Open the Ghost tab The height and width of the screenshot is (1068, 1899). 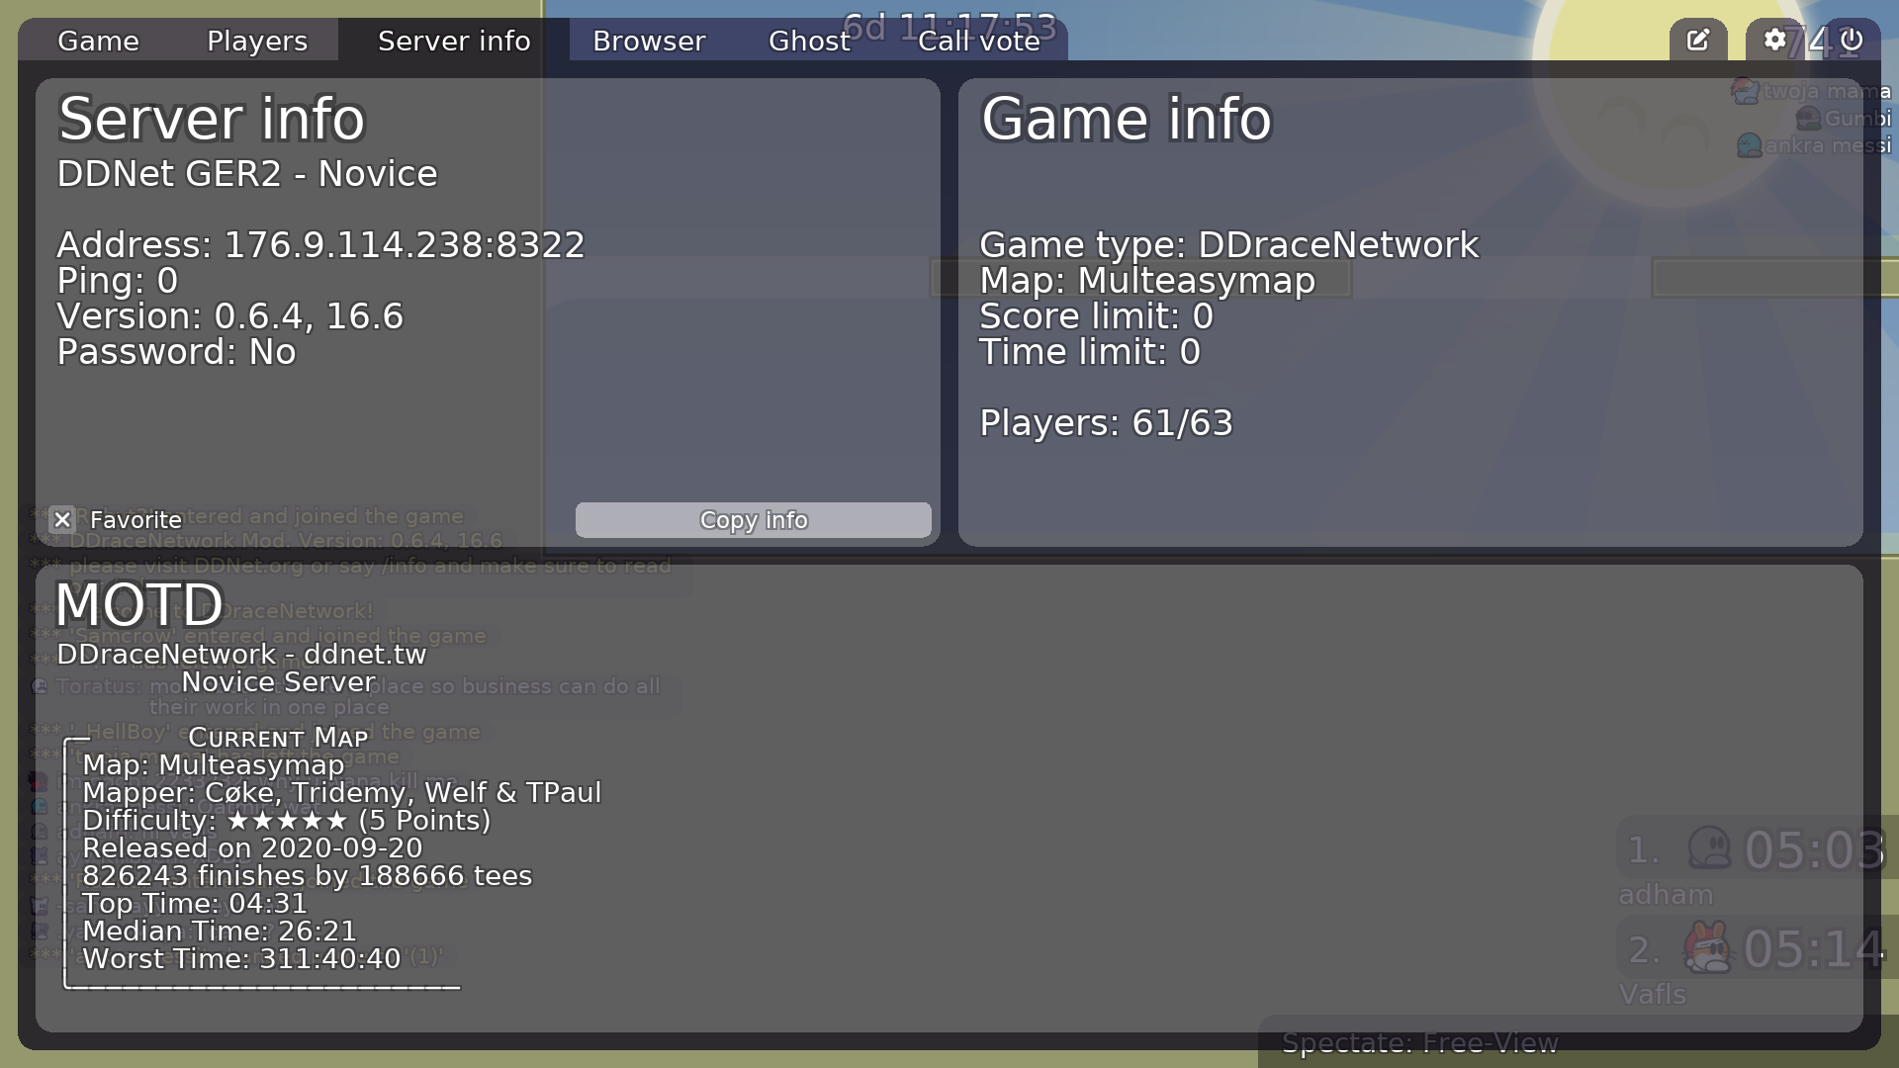(x=809, y=41)
